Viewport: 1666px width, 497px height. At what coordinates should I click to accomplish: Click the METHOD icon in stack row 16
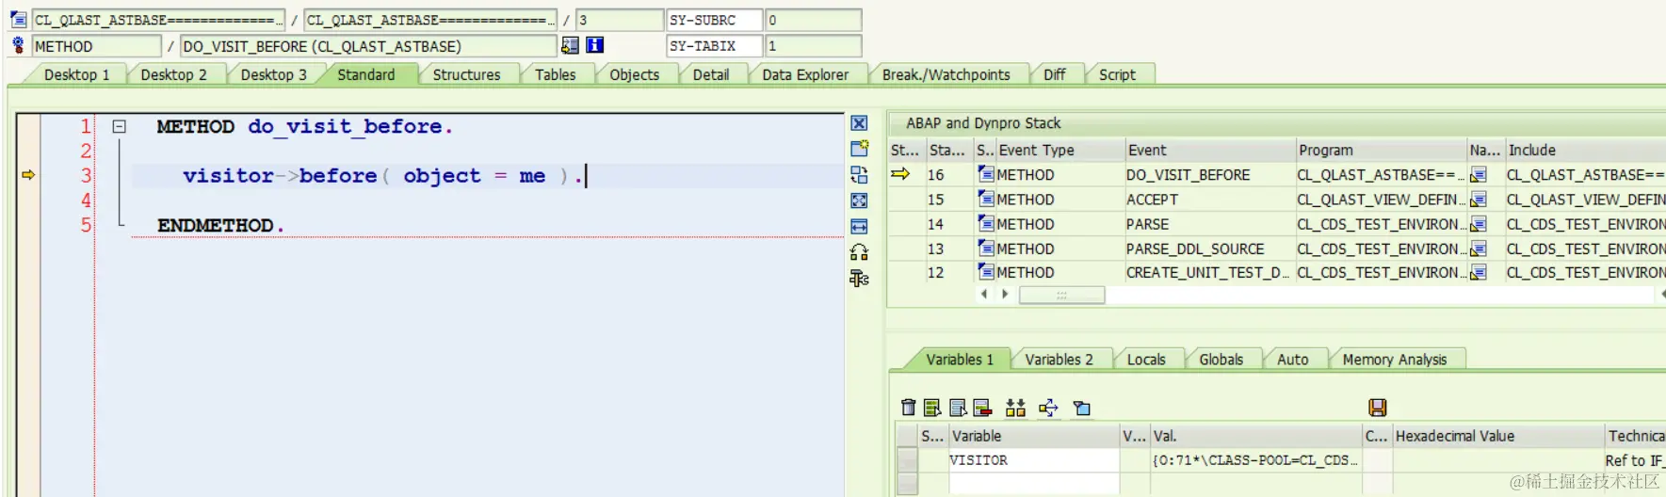[986, 174]
